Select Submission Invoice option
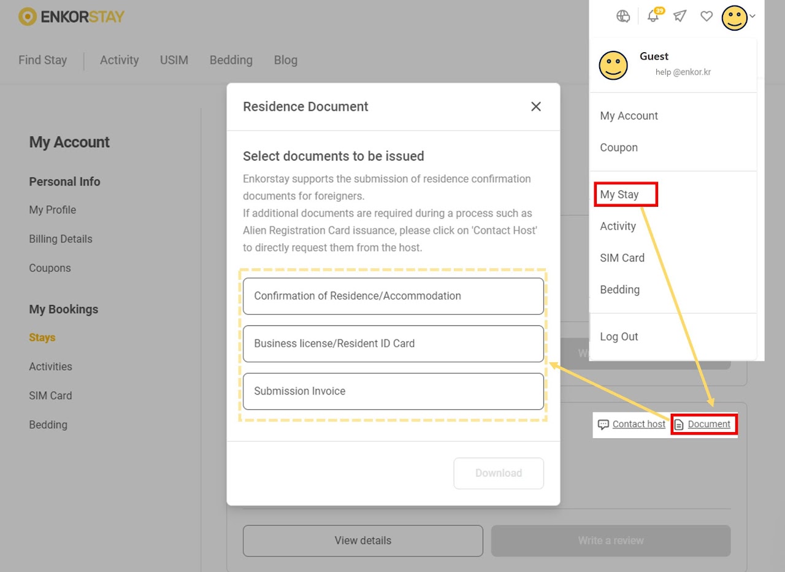Screen dimensions: 785x572 click(393, 392)
